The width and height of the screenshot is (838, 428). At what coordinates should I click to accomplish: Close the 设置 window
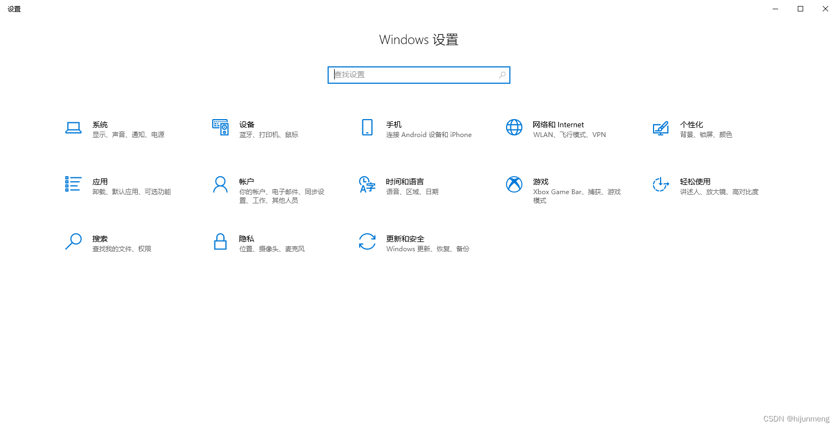pyautogui.click(x=825, y=9)
